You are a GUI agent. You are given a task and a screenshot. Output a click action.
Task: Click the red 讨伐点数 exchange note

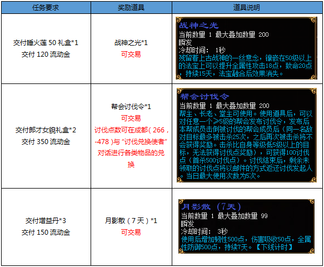[131, 147]
